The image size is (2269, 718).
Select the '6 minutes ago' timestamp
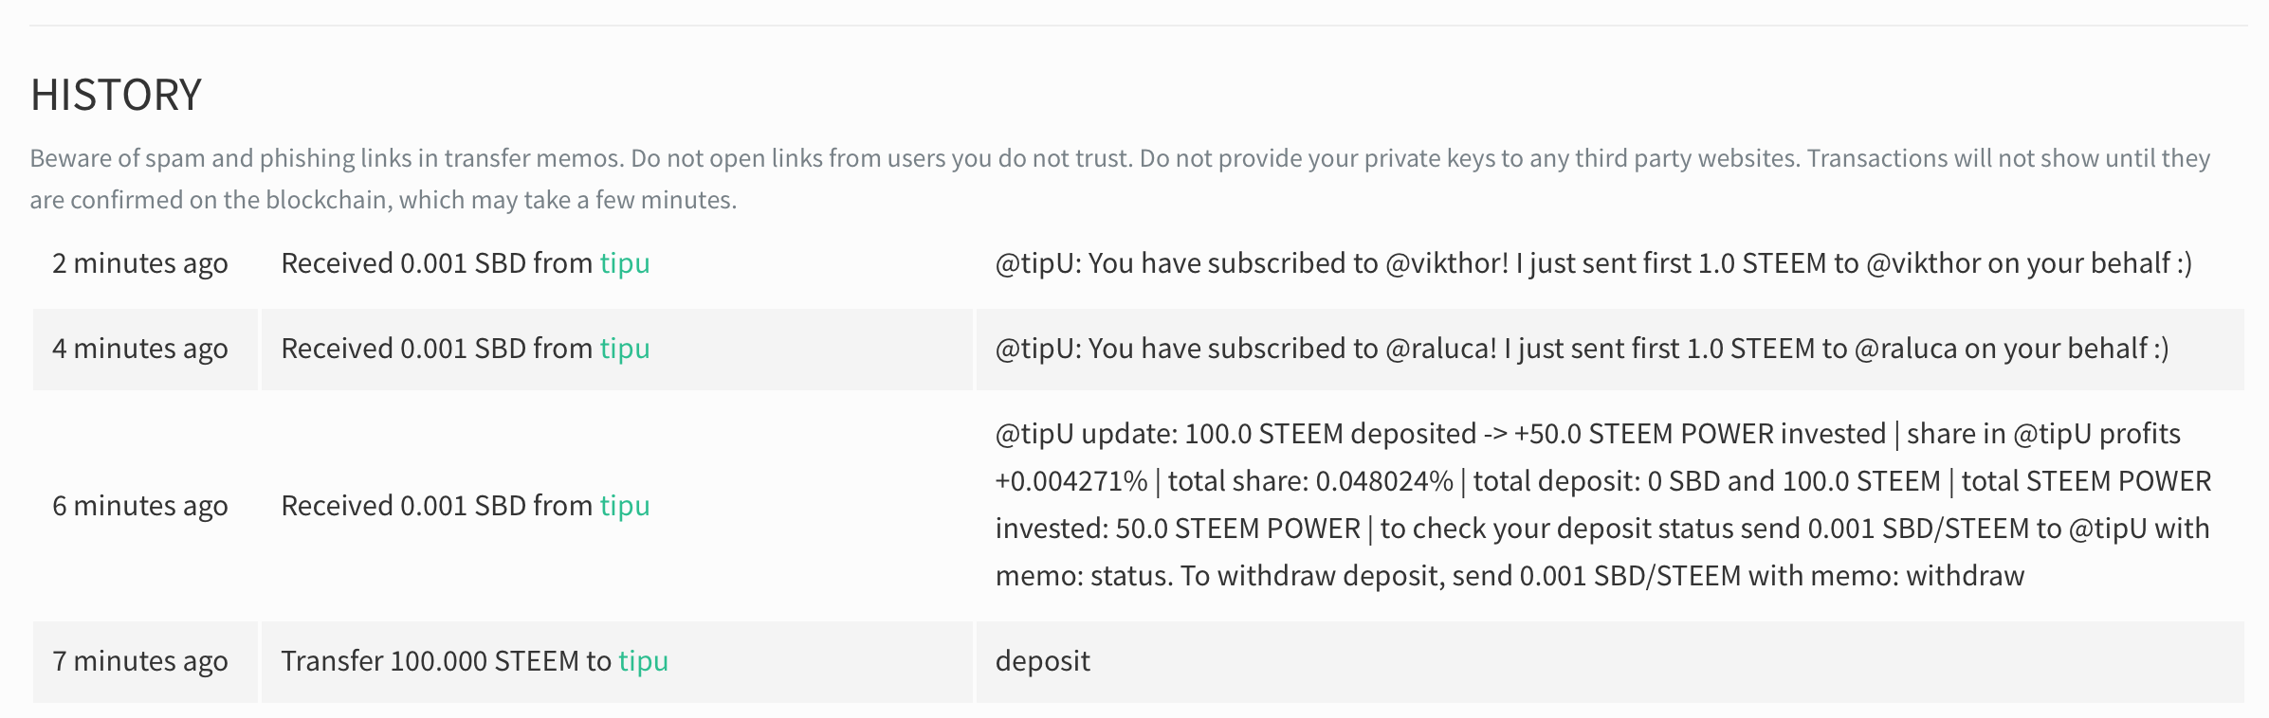coord(140,506)
